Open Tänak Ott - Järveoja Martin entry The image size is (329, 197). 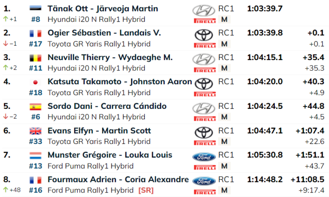coord(103,9)
